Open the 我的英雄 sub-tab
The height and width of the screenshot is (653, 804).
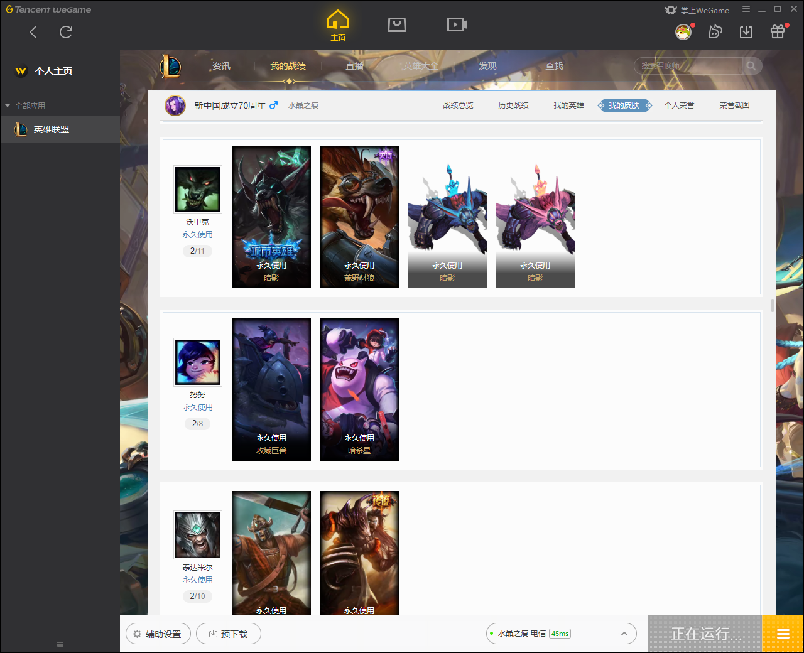coord(568,105)
